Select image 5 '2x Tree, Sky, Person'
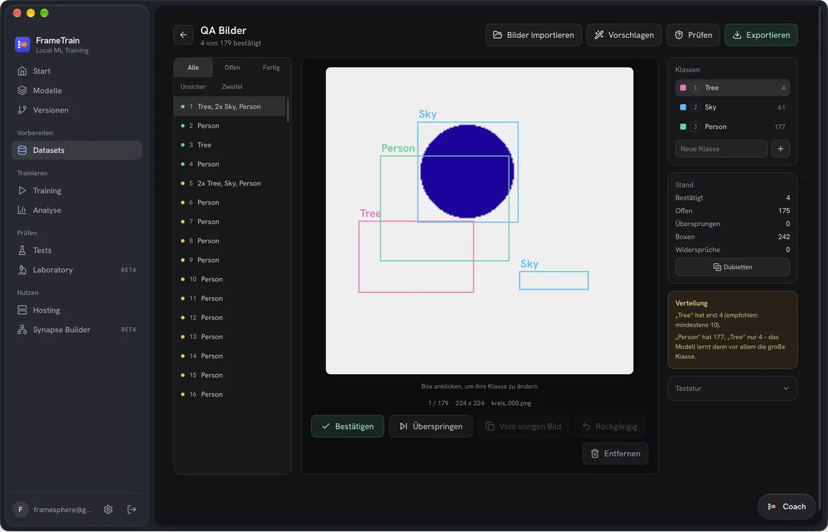 (229, 183)
